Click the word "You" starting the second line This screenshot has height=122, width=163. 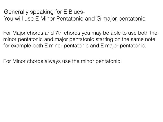9,19
